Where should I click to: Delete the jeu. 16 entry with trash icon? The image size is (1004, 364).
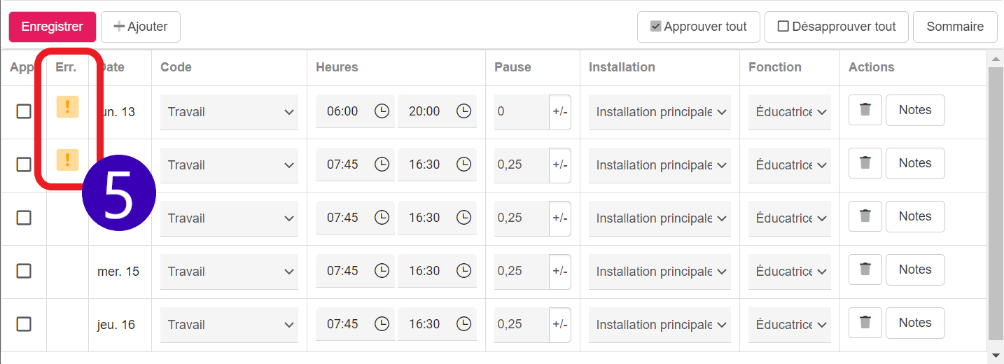(x=865, y=323)
